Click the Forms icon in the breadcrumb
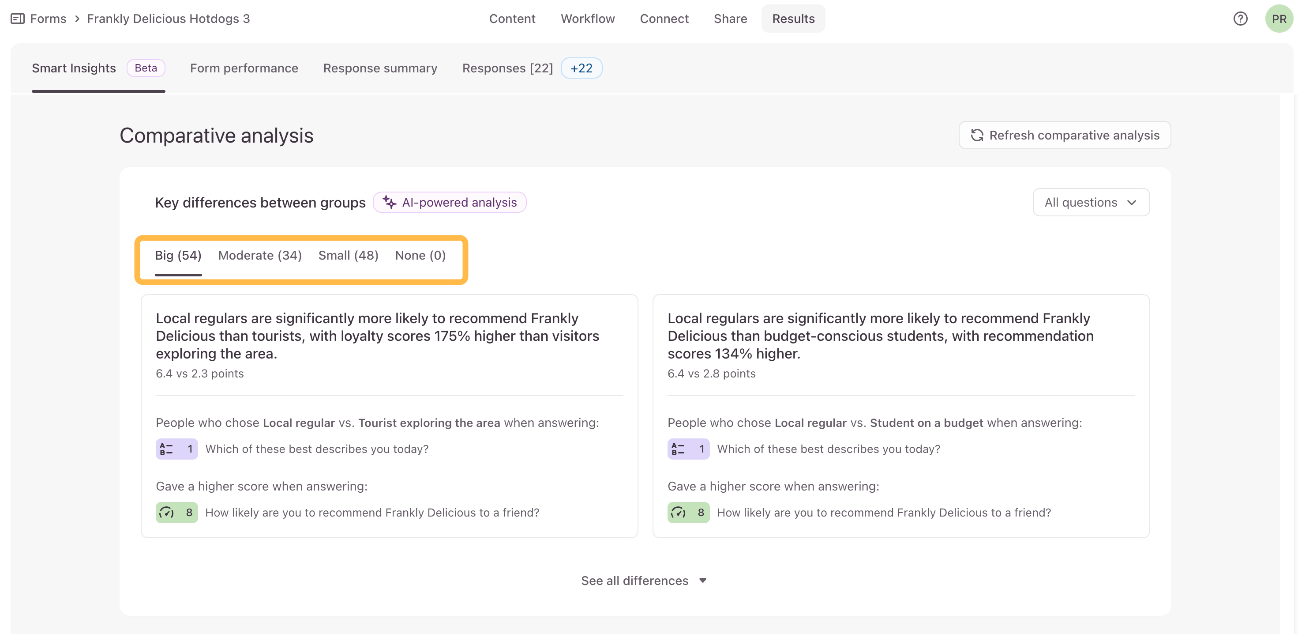 pyautogui.click(x=18, y=19)
